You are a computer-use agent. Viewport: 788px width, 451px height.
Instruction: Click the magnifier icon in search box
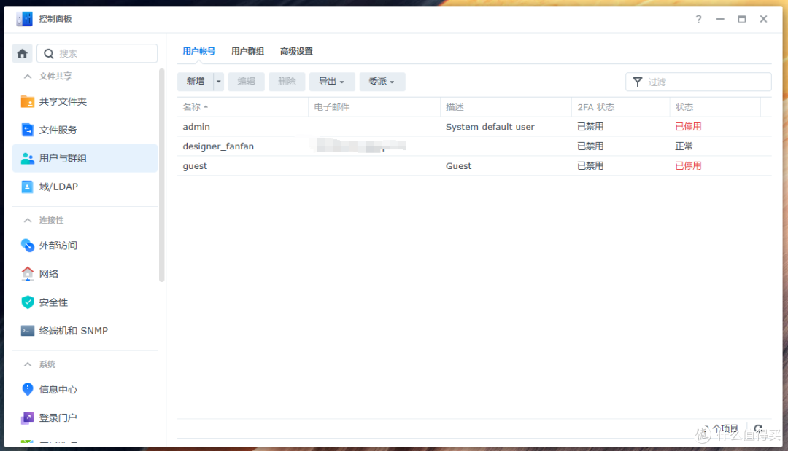49,54
